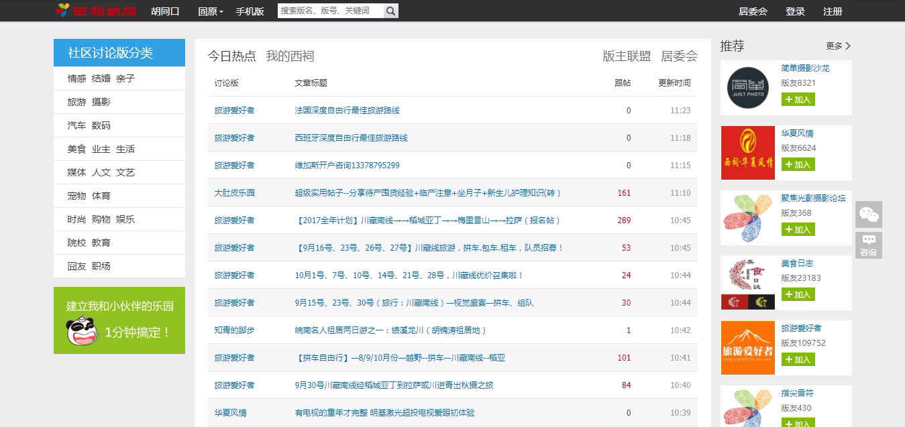Click the 旅游爱好者 orange mountain logo

pos(747,348)
